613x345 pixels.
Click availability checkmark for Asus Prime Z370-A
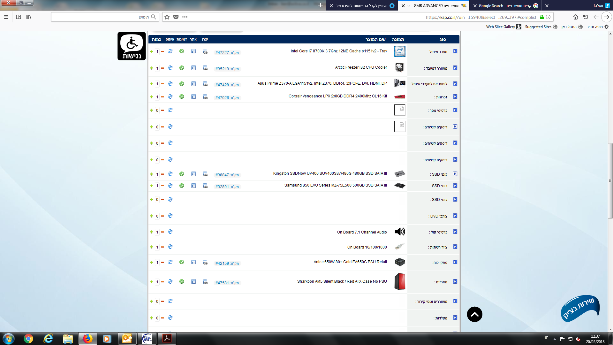coord(182,84)
